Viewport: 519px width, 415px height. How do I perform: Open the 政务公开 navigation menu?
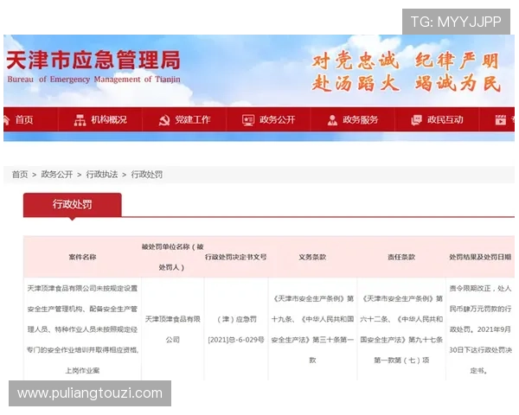(277, 120)
